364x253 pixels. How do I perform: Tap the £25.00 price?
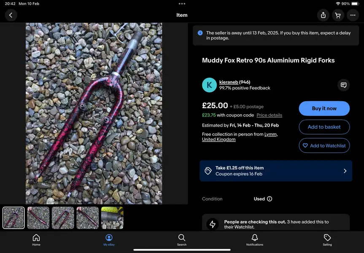(215, 105)
